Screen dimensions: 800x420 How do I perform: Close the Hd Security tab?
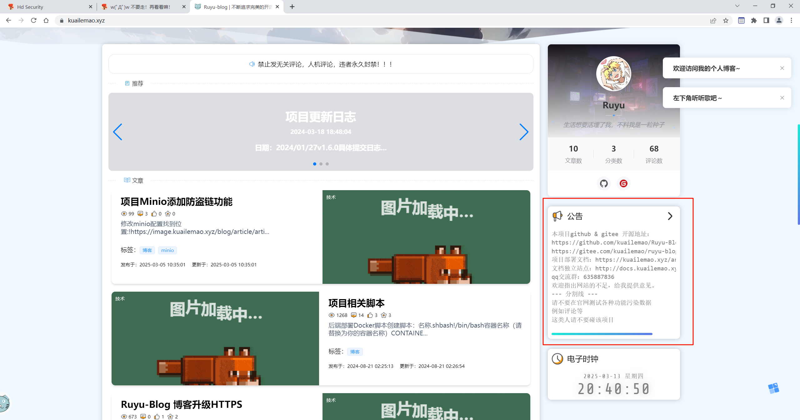tap(91, 7)
